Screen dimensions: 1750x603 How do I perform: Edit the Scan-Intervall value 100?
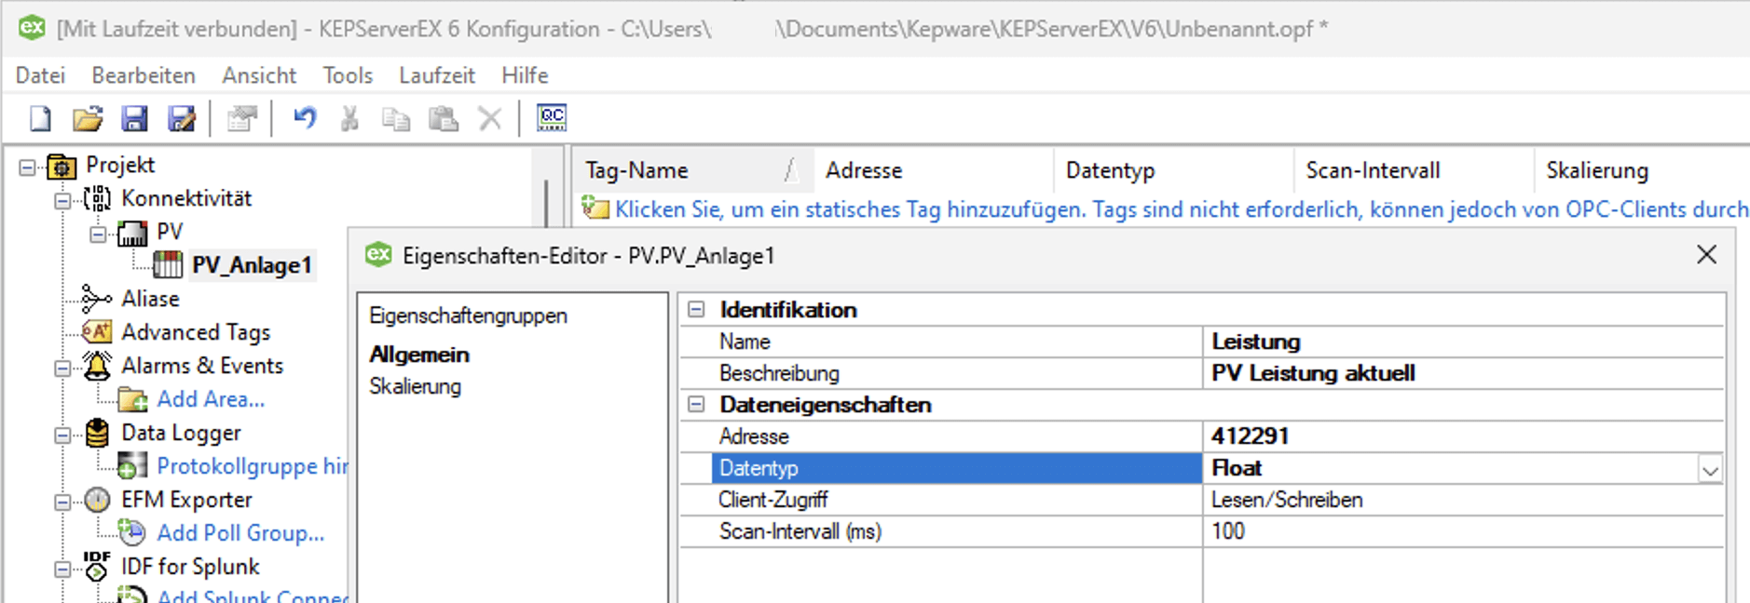click(1463, 531)
